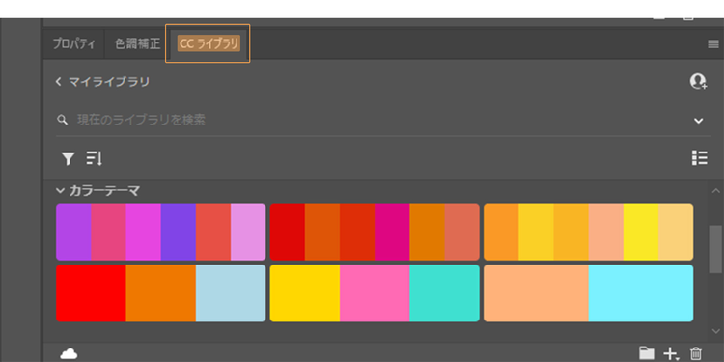
Task: Pick the violet-blue swatch in first theme
Action: (x=179, y=232)
